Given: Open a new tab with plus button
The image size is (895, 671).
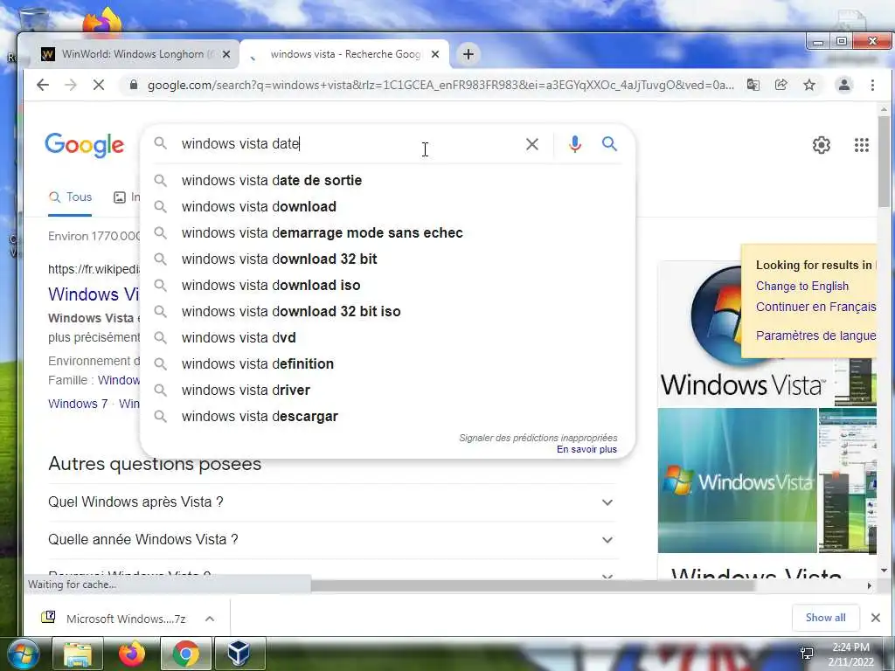Looking at the screenshot, I should click(x=468, y=54).
